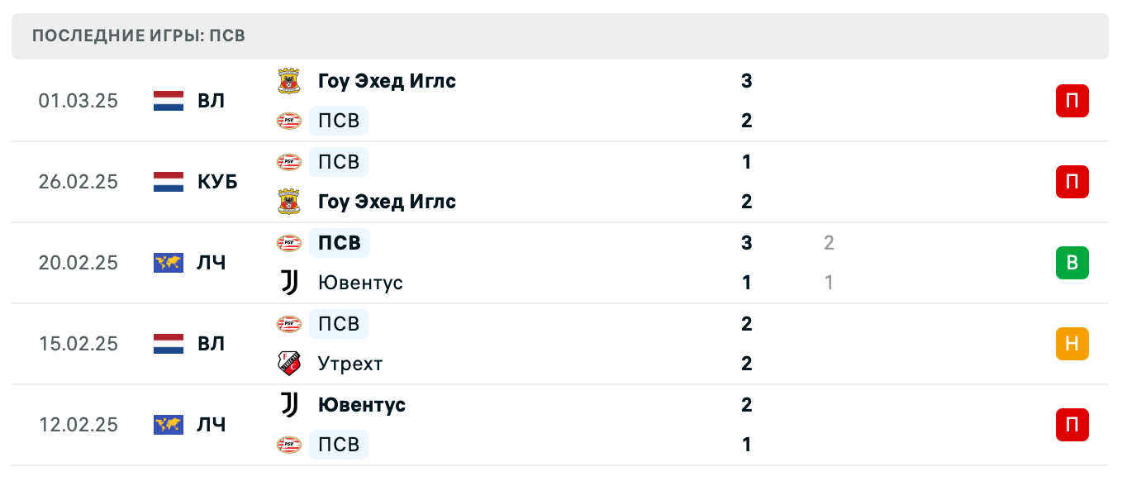Click Netherlands flag beside 15.02.25 league match
1122x481 pixels.
tap(169, 344)
